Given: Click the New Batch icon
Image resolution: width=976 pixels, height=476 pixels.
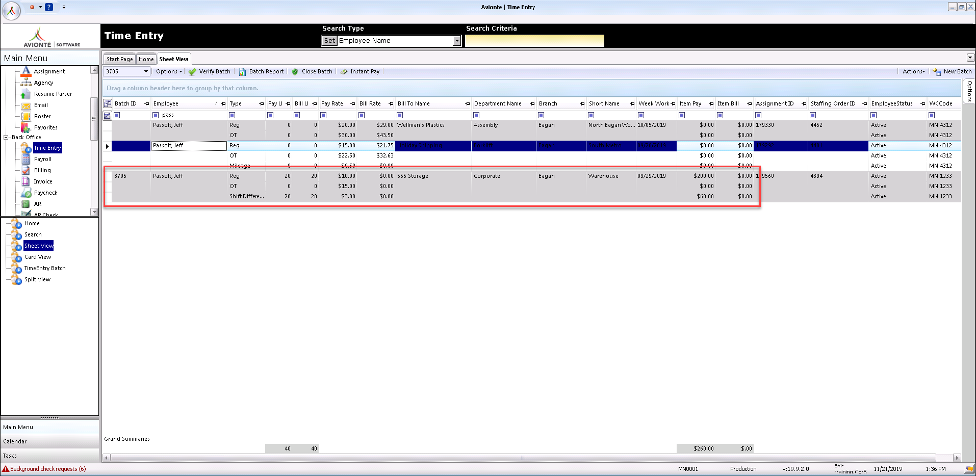Looking at the screenshot, I should click(x=937, y=72).
